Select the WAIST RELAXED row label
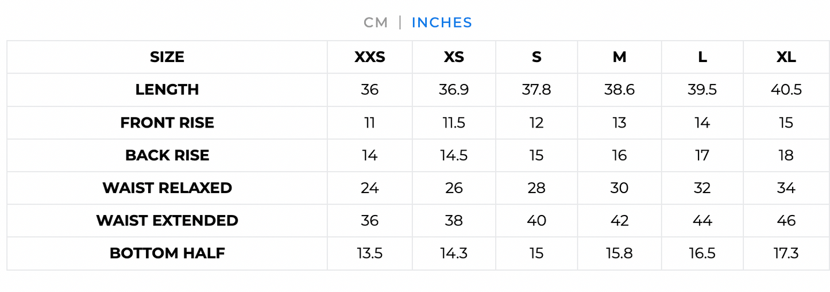Image resolution: width=830 pixels, height=292 pixels. point(167,188)
